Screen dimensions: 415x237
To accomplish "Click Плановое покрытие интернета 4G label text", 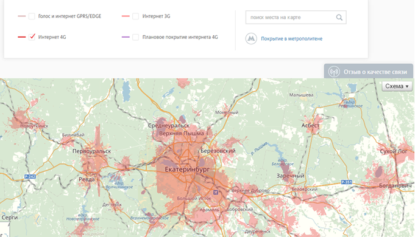I will click(180, 37).
